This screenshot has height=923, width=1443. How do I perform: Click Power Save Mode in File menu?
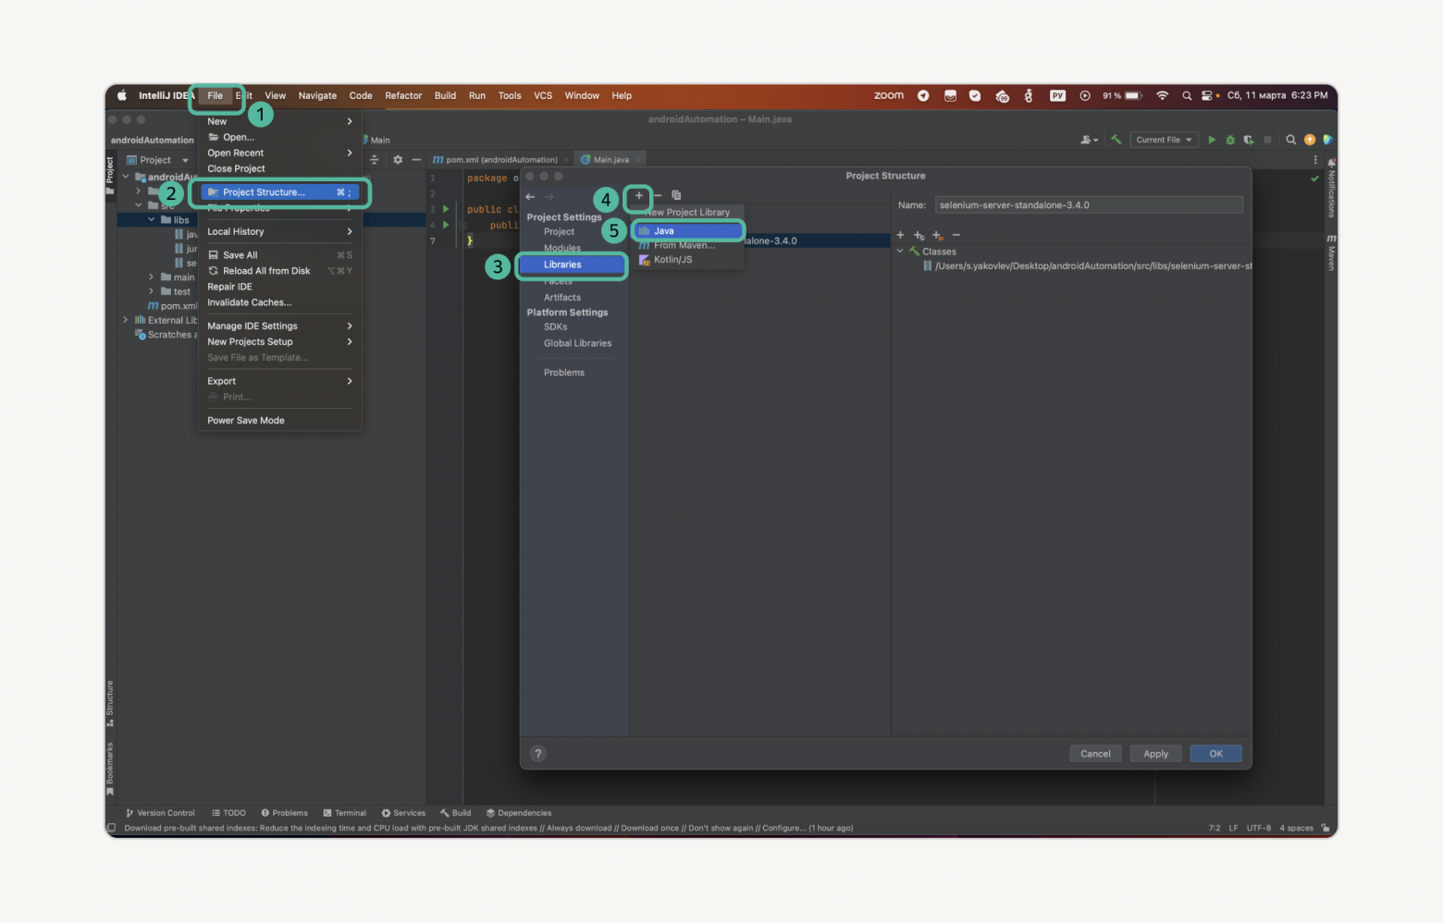(x=279, y=420)
